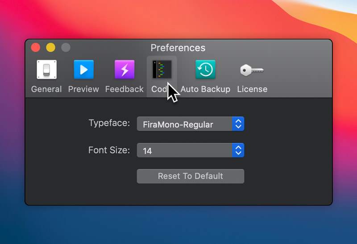Image resolution: width=357 pixels, height=244 pixels.
Task: Click the Auto Backup tab label
Action: [205, 89]
